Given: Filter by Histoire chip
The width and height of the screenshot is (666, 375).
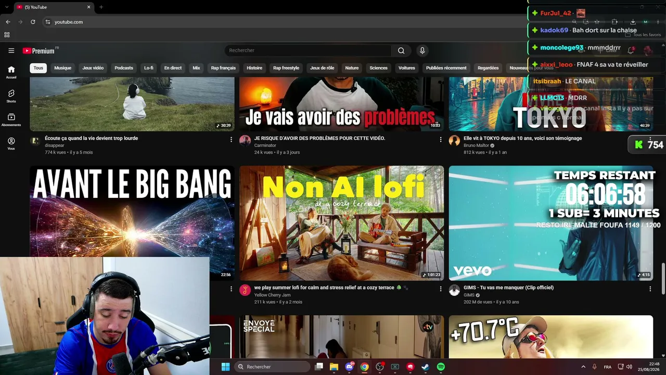Looking at the screenshot, I should pyautogui.click(x=254, y=68).
